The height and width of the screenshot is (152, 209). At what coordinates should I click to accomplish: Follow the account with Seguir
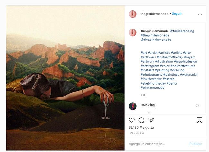click(177, 14)
